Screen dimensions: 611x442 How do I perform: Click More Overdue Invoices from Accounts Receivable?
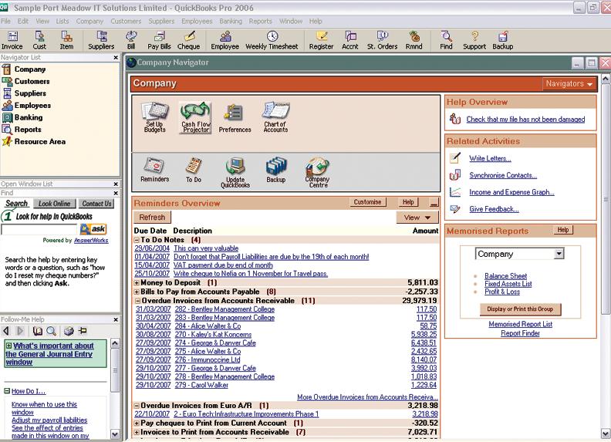pyautogui.click(x=367, y=397)
